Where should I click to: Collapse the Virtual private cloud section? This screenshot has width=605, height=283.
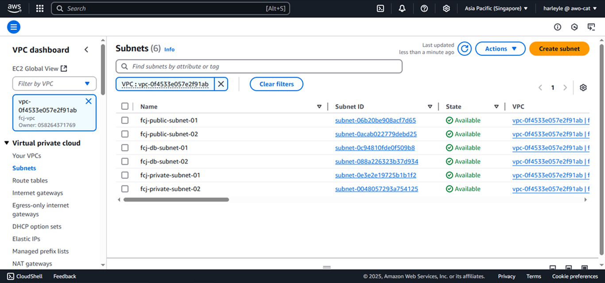[7, 143]
